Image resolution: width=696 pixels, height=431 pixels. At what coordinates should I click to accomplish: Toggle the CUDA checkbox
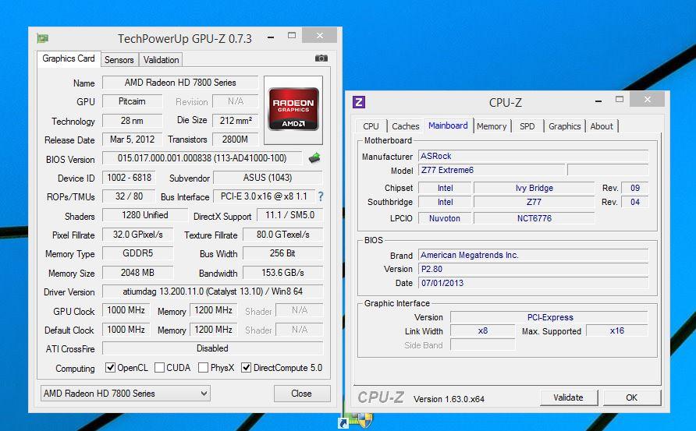click(x=159, y=368)
